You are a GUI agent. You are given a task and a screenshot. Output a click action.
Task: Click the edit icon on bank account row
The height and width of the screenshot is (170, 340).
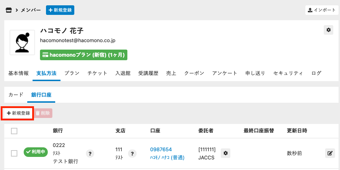tap(330, 153)
